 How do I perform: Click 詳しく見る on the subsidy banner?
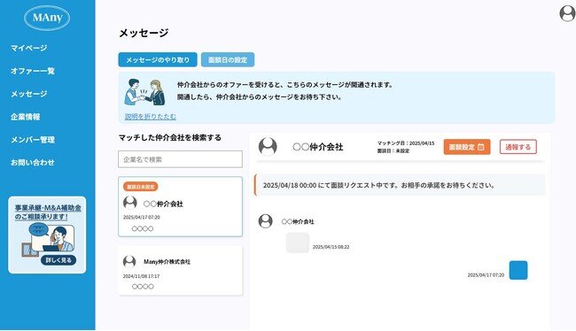pos(58,260)
